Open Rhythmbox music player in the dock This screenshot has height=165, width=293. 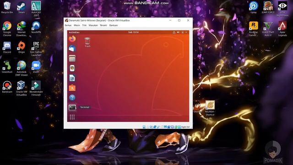72,68
